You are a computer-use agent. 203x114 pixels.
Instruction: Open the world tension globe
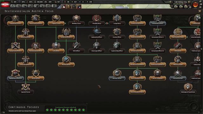[x=195, y=5]
